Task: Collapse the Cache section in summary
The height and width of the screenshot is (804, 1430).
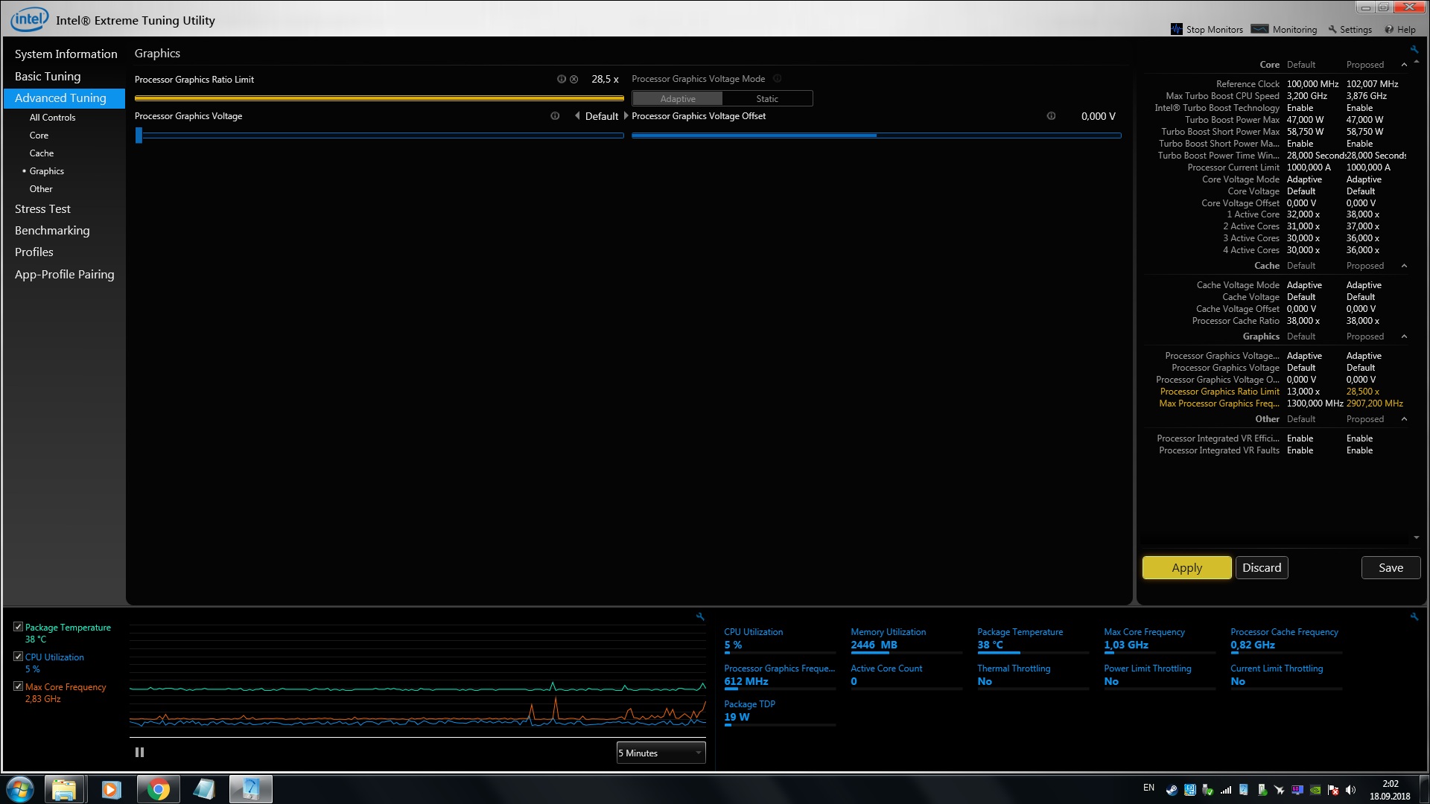Action: pyautogui.click(x=1404, y=266)
